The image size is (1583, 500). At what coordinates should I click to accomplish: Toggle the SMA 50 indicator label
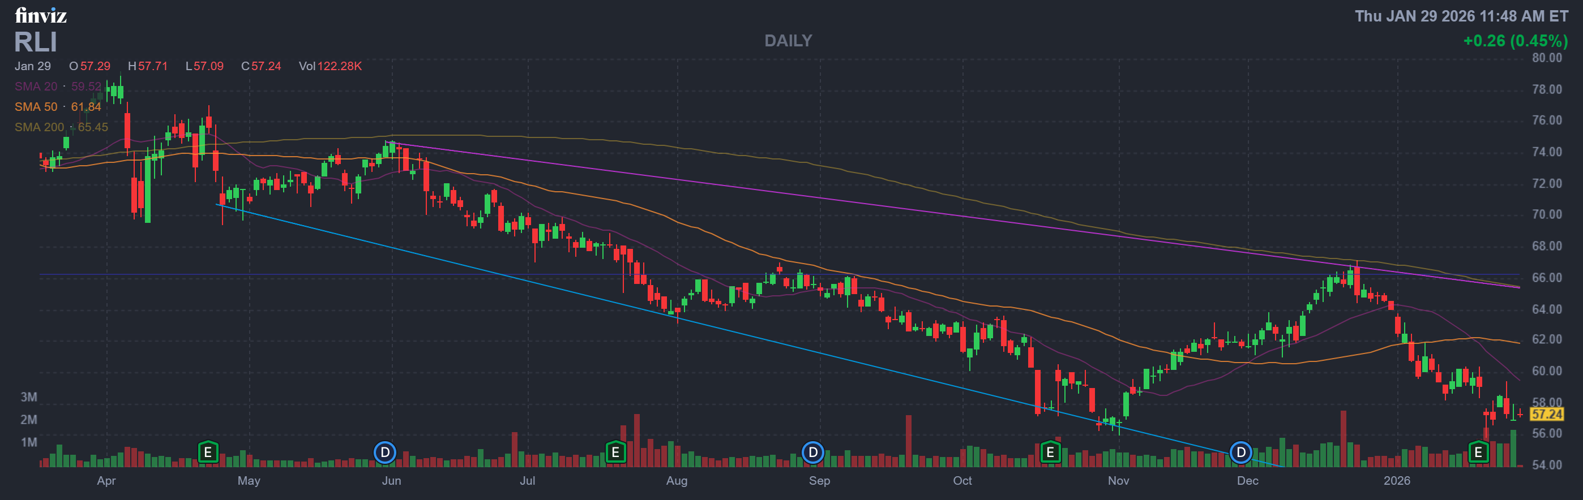[x=36, y=107]
